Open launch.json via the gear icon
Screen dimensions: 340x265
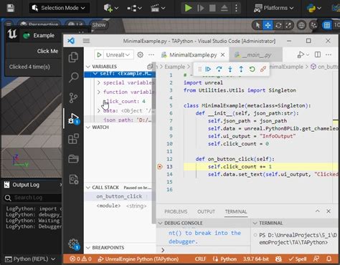click(140, 55)
